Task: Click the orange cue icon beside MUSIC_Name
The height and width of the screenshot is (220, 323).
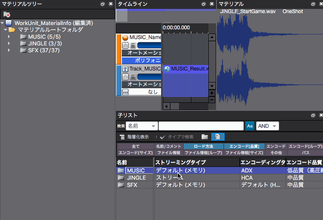Action: 125,38
